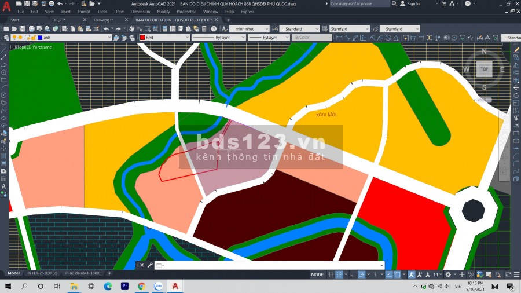Open the Help question mark icon
Viewport: 521px width, 293px height.
click(x=214, y=29)
